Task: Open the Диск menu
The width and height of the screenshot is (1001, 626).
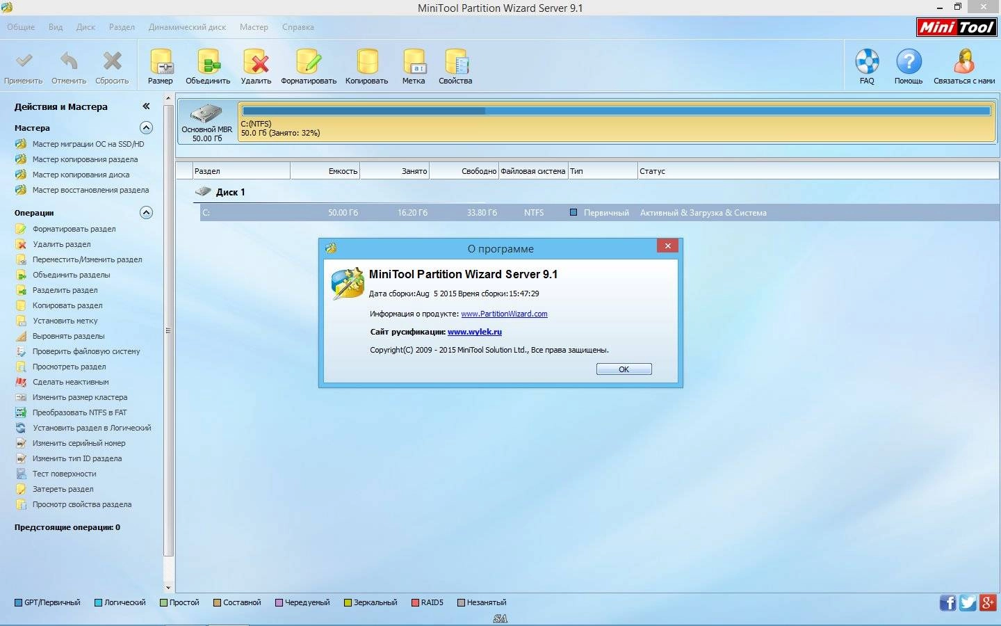Action: coord(86,27)
